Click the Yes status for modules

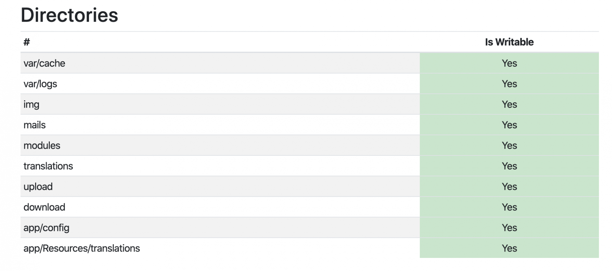(509, 146)
